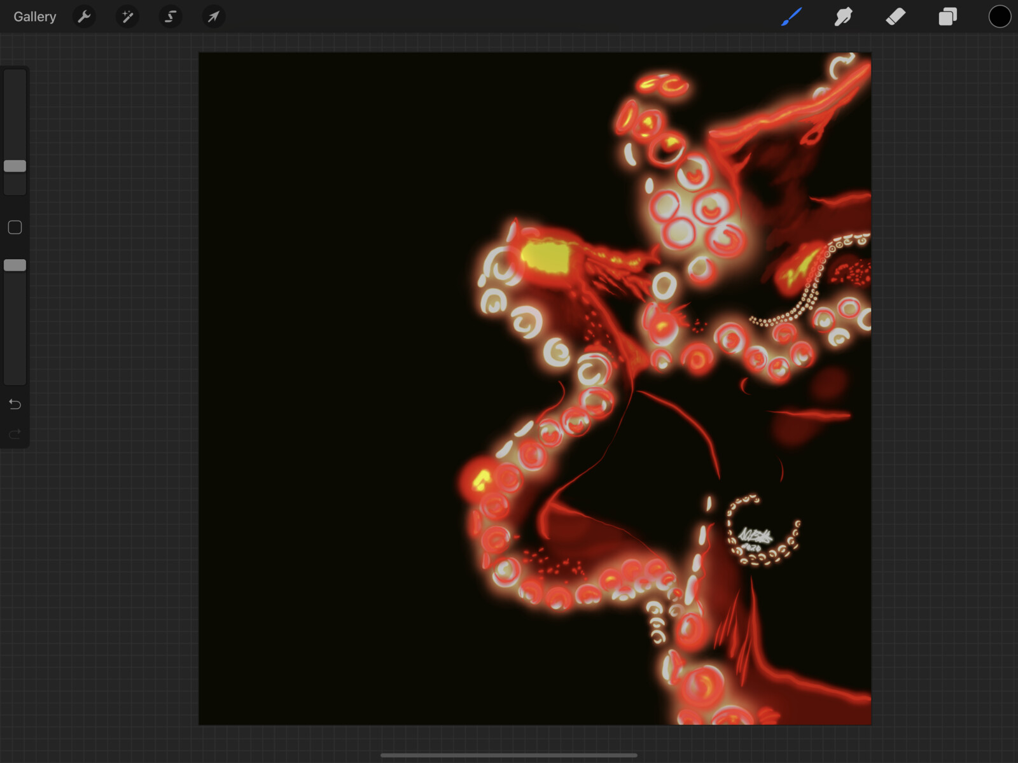The height and width of the screenshot is (763, 1018).
Task: Tap the iPad home indicator bar
Action: pos(509,755)
